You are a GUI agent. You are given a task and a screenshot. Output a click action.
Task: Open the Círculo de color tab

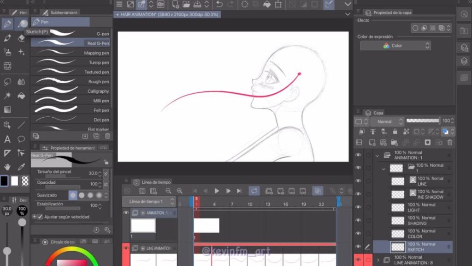tap(59, 242)
